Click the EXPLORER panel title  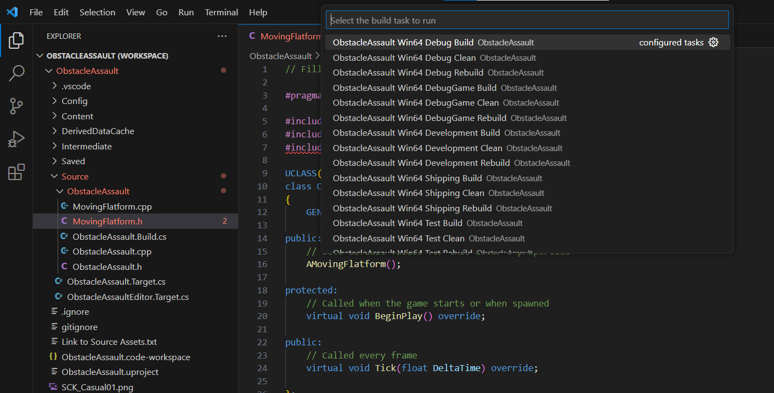click(64, 36)
